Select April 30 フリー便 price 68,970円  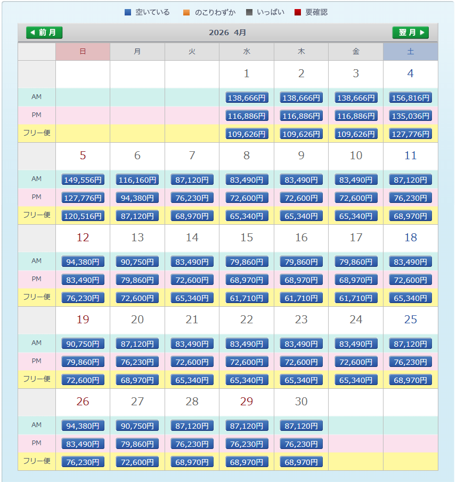(x=301, y=462)
